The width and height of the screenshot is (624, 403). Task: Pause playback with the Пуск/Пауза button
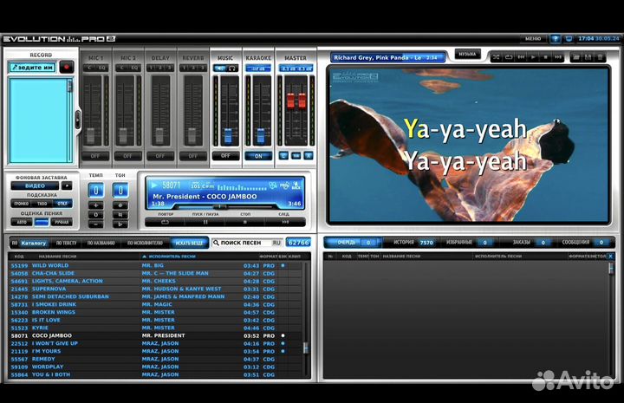(205, 222)
